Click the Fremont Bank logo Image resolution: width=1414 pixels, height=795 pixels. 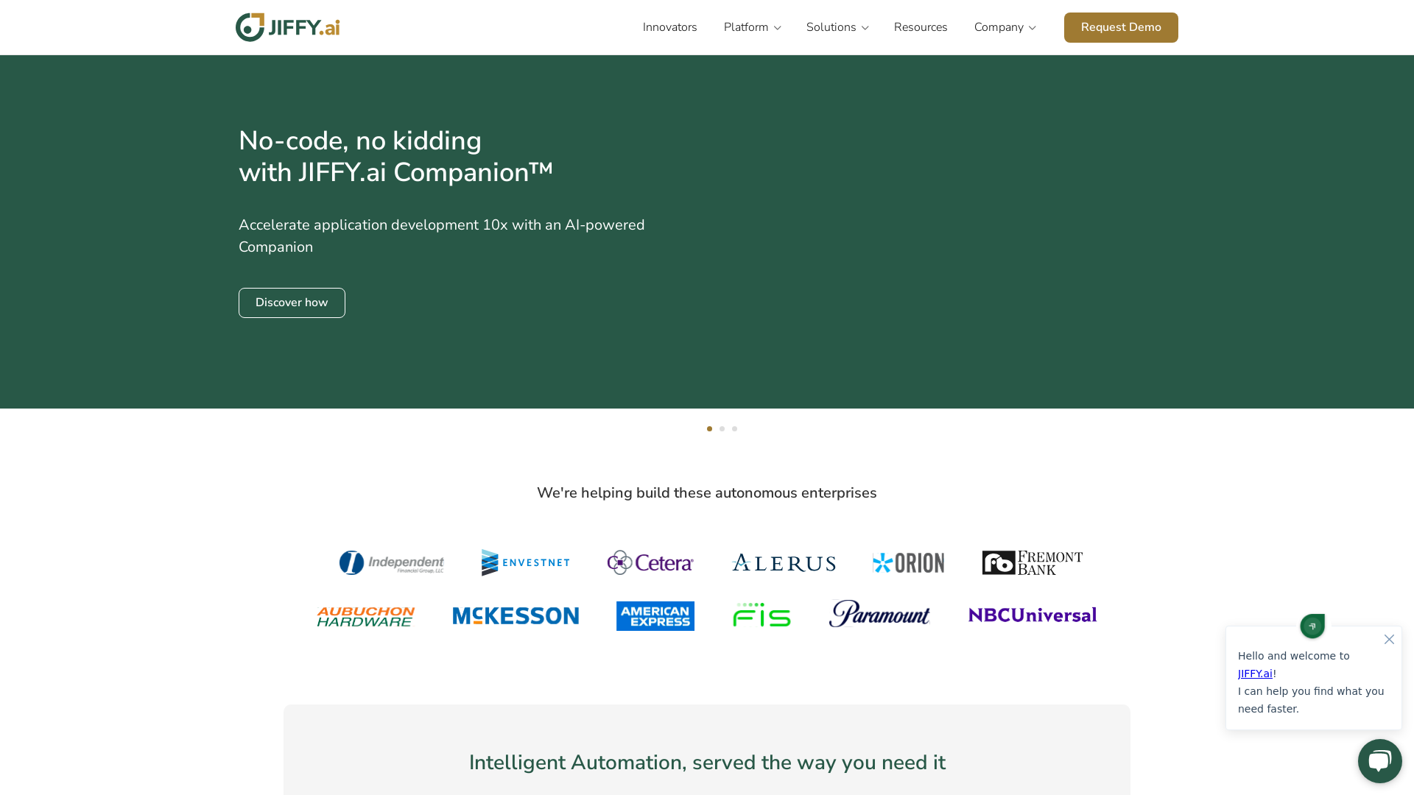pos(1033,562)
